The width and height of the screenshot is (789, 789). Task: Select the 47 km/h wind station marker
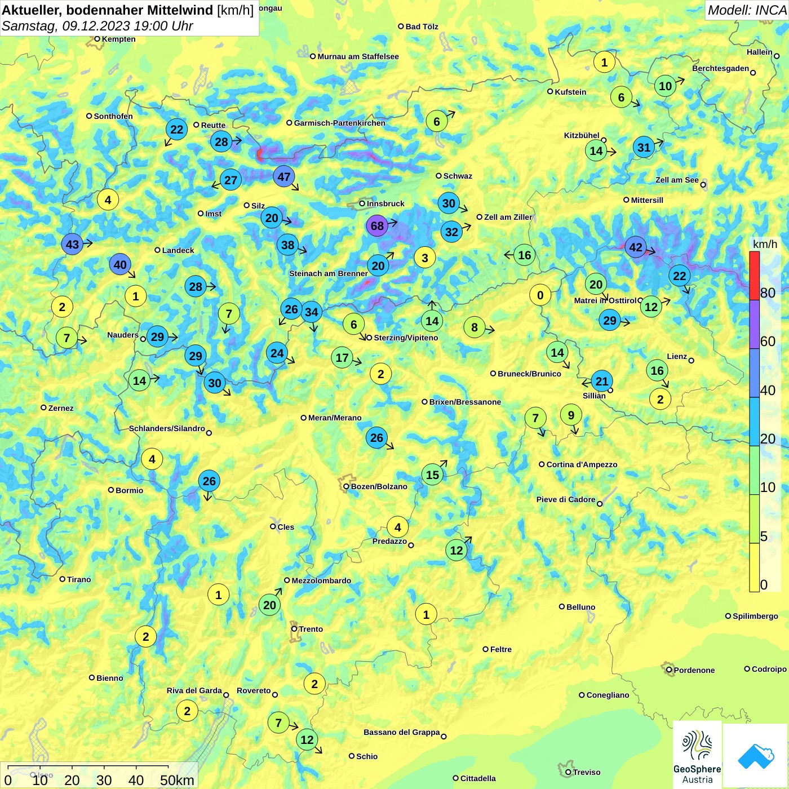pos(284,177)
